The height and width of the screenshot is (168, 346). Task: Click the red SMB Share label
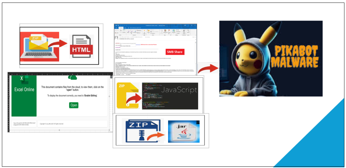pyautogui.click(x=175, y=52)
